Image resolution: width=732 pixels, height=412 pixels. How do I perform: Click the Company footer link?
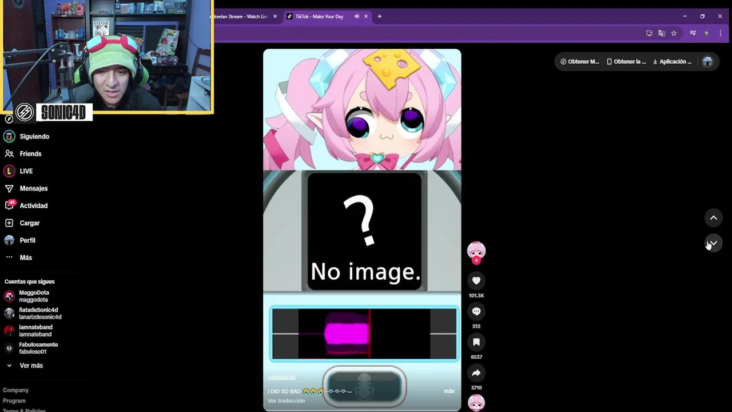tap(15, 390)
